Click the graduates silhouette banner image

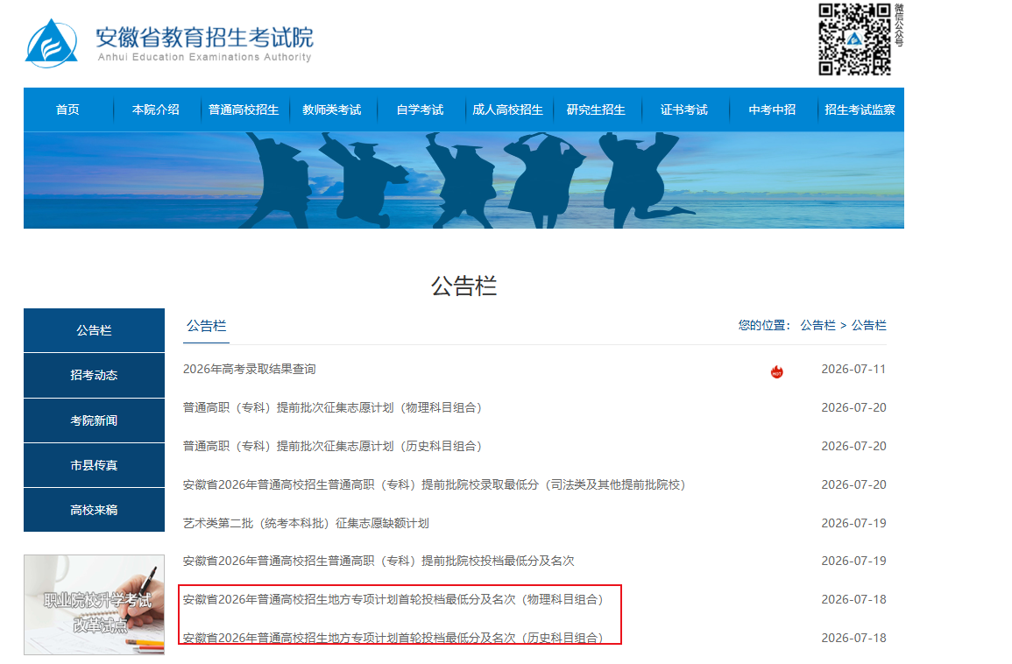click(x=464, y=180)
